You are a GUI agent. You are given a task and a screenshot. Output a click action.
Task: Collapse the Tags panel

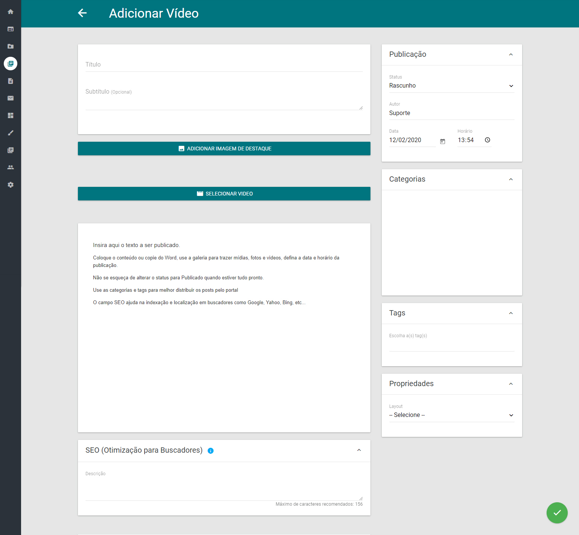(511, 313)
